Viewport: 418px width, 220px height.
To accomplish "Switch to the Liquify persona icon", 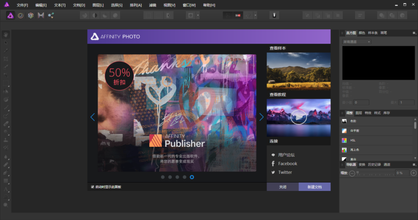I will click(21, 15).
